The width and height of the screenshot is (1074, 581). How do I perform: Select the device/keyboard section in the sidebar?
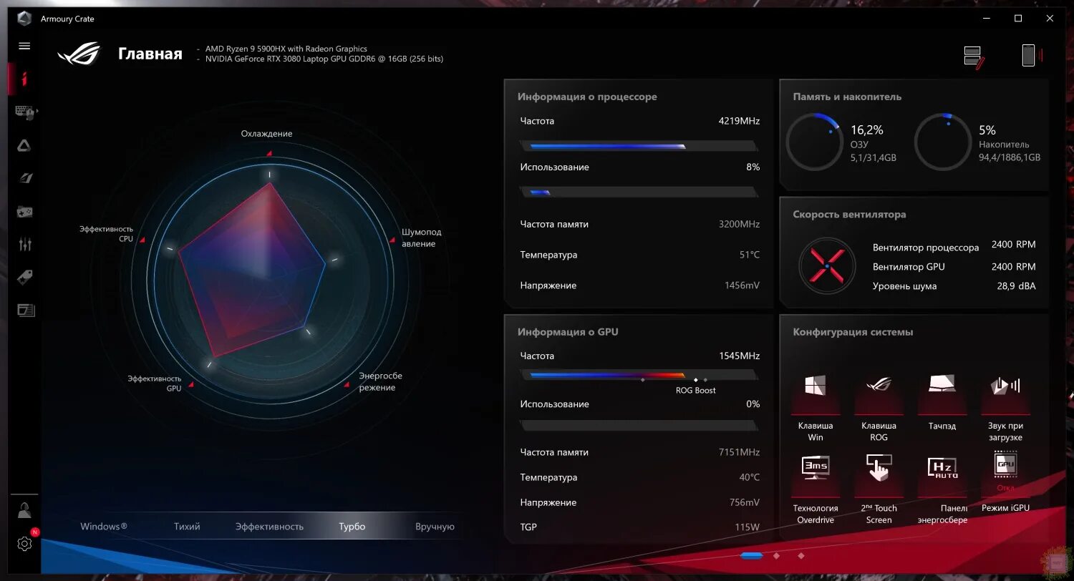coord(24,112)
